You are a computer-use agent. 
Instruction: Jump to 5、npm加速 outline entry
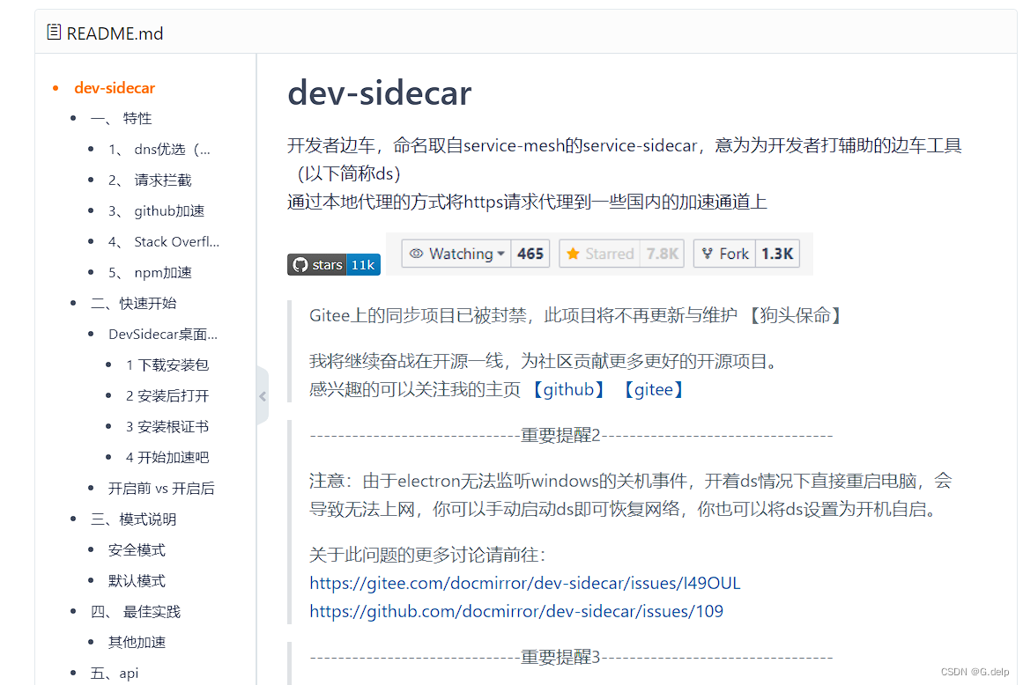[150, 272]
